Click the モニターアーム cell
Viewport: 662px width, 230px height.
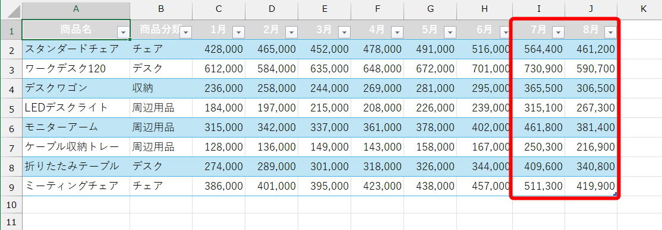(76, 127)
